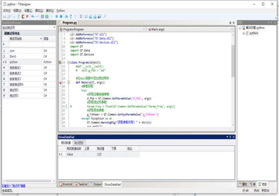Click the 123 measured value cell
Image resolution: width=279 pixels, height=196 pixels.
coord(103,154)
